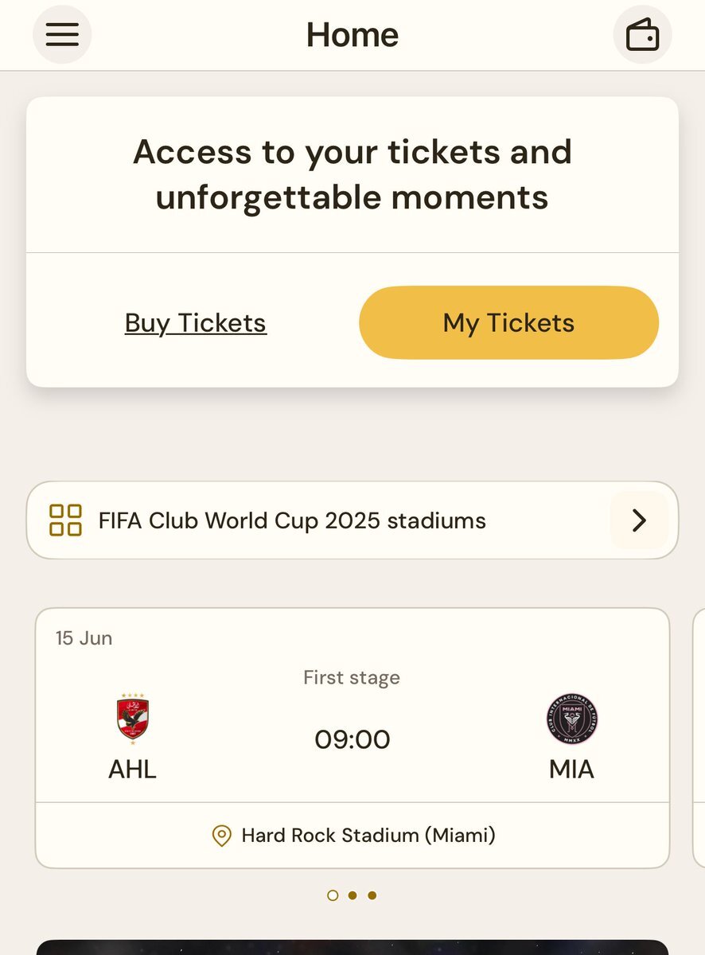The image size is (705, 955).
Task: Tap the next match card at the edge
Action: (x=699, y=739)
